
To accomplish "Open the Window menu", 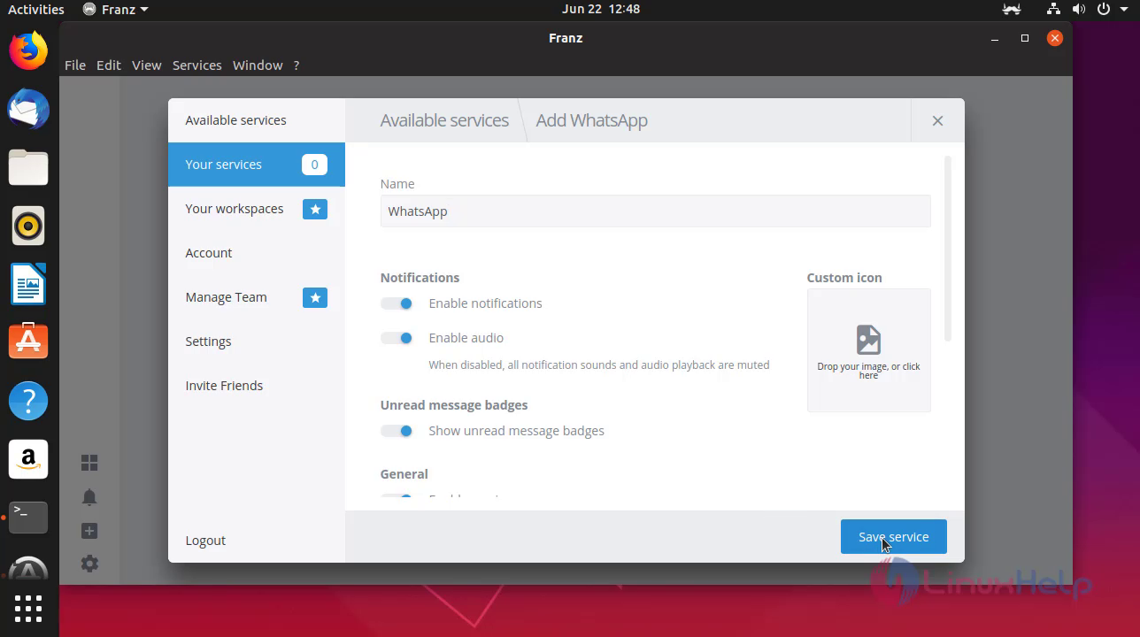I will [x=258, y=65].
